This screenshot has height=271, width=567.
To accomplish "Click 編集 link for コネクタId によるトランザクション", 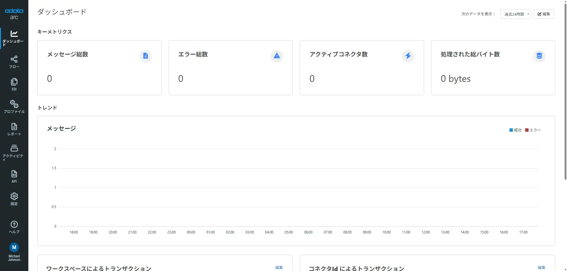I will point(542,267).
